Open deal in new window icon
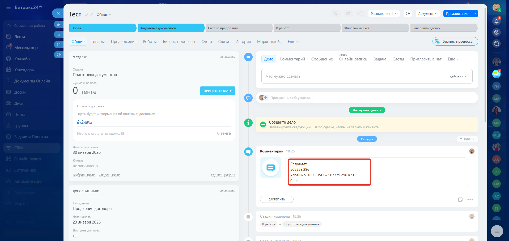509x241 pixels. [59, 45]
